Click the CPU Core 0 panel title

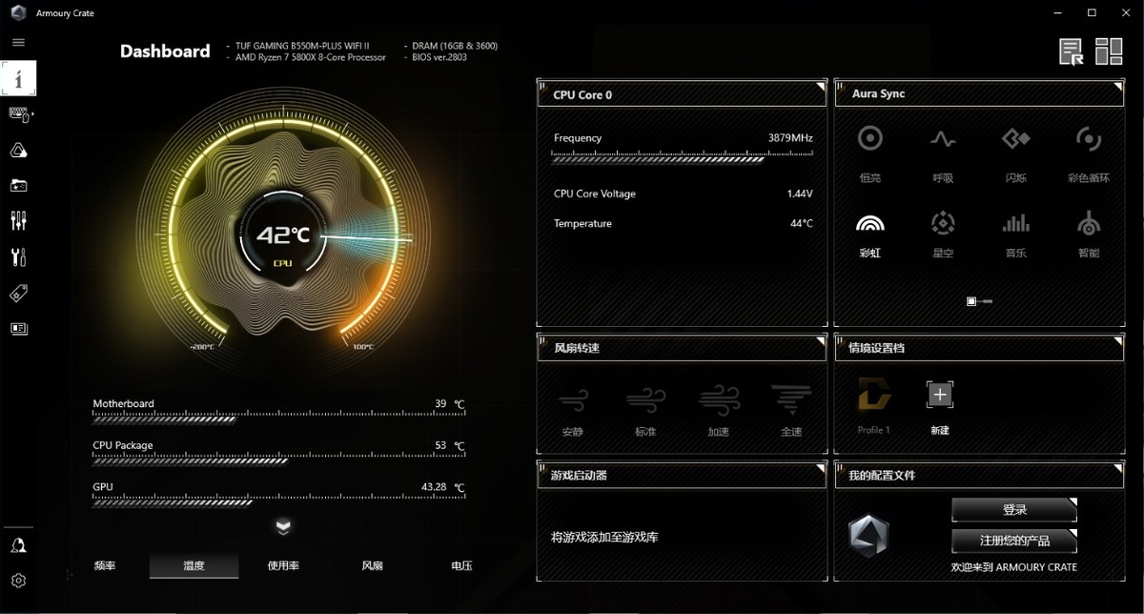[x=582, y=94]
